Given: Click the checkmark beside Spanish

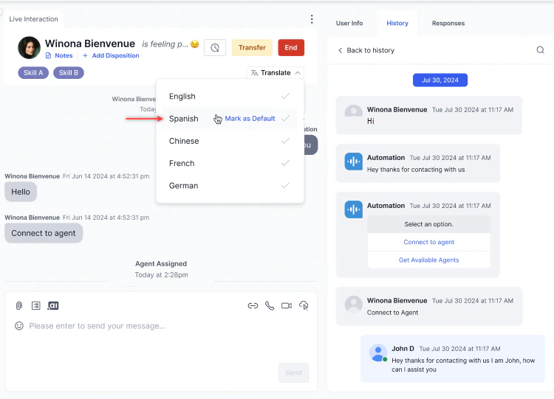Looking at the screenshot, I should 285,119.
